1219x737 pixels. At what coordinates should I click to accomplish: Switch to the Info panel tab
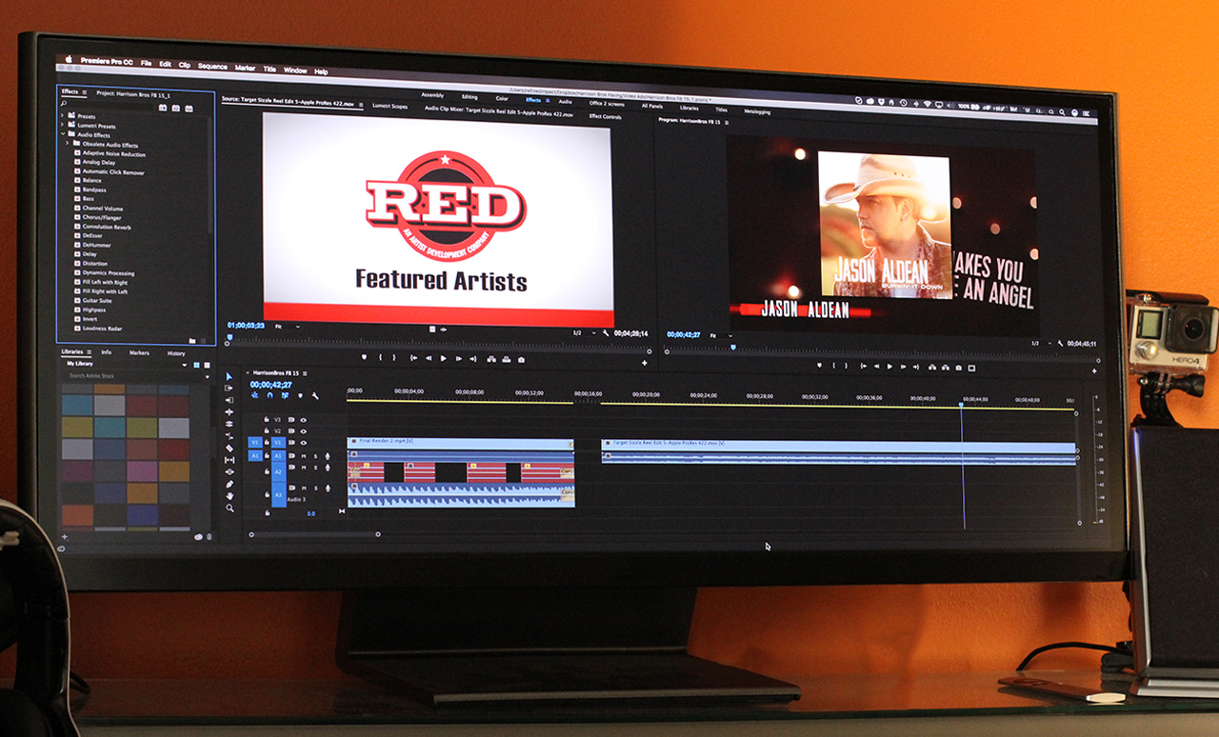[107, 352]
